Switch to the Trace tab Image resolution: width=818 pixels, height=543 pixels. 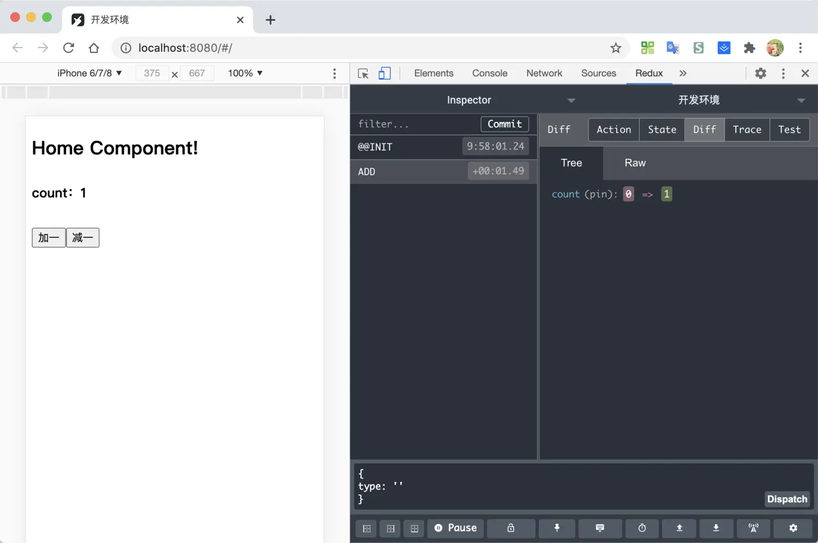[x=747, y=130]
